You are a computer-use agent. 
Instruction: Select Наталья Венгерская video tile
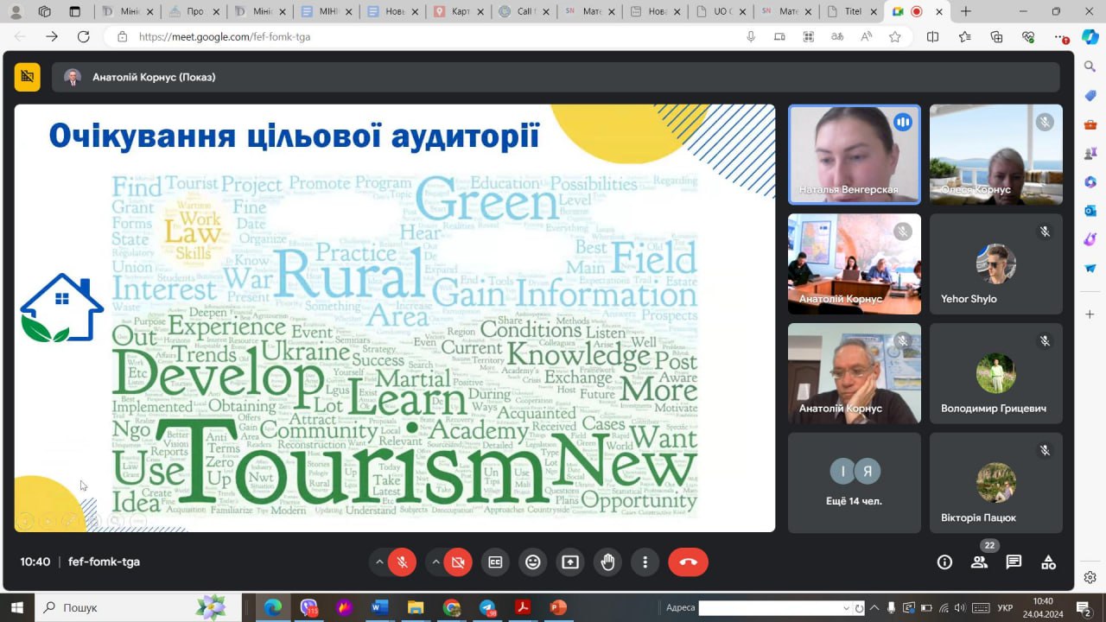[854, 155]
